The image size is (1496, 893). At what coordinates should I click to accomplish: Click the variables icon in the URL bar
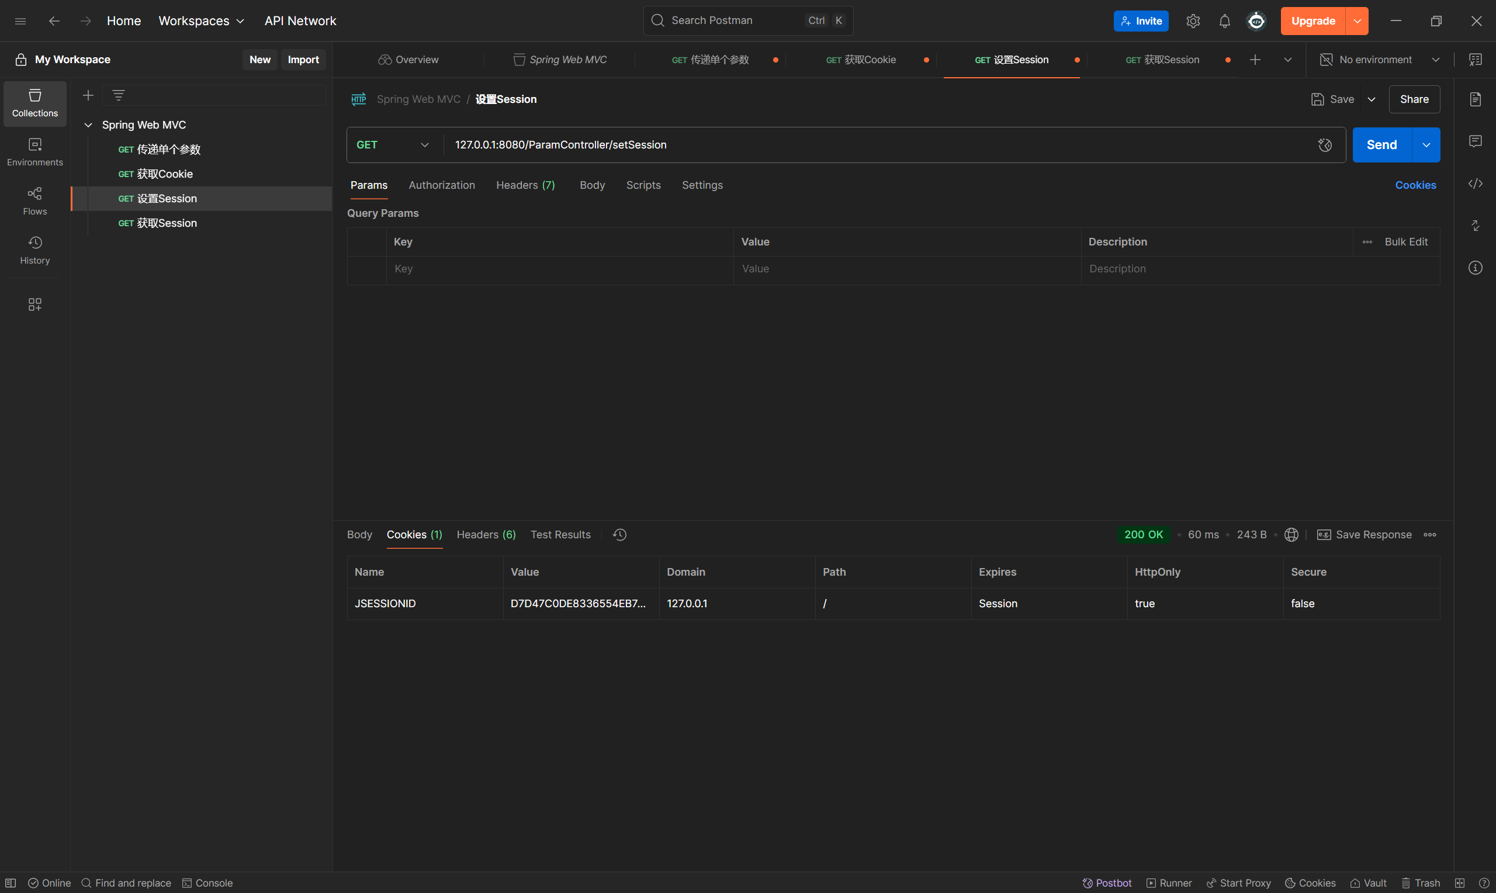(x=1325, y=145)
